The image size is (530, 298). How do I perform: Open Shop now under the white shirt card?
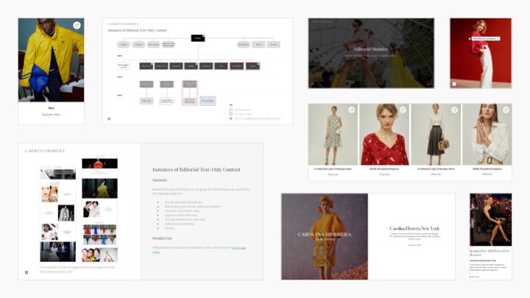[487, 174]
